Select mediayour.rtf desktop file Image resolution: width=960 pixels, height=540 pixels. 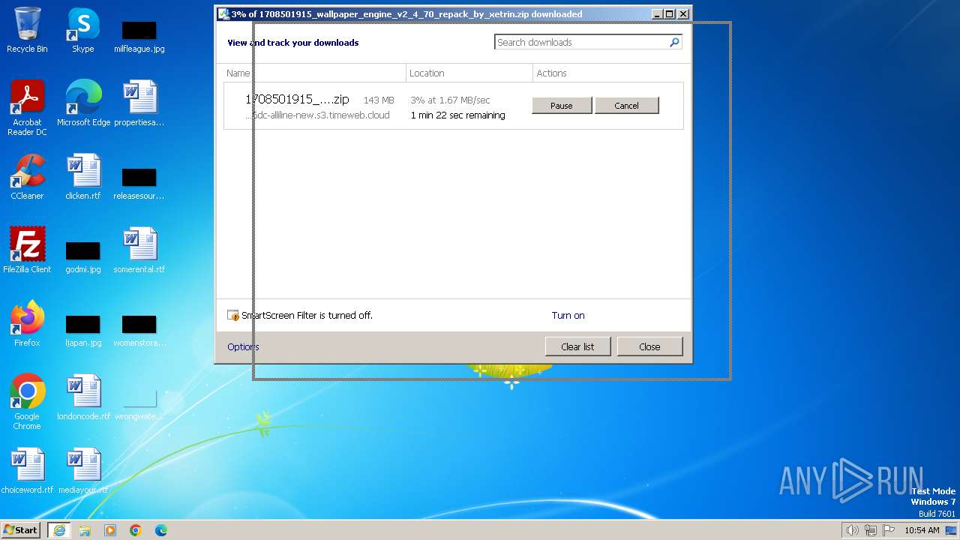(83, 471)
